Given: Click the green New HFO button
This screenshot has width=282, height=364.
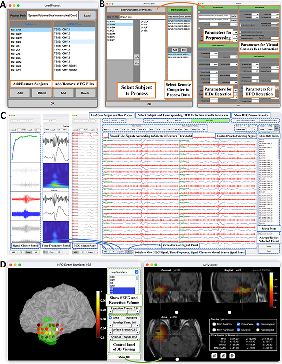Looking at the screenshot, I should tap(210, 121).
